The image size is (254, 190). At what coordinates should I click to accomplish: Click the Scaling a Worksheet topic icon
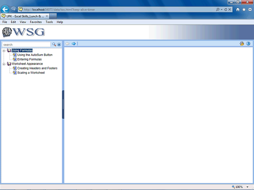(x=15, y=72)
